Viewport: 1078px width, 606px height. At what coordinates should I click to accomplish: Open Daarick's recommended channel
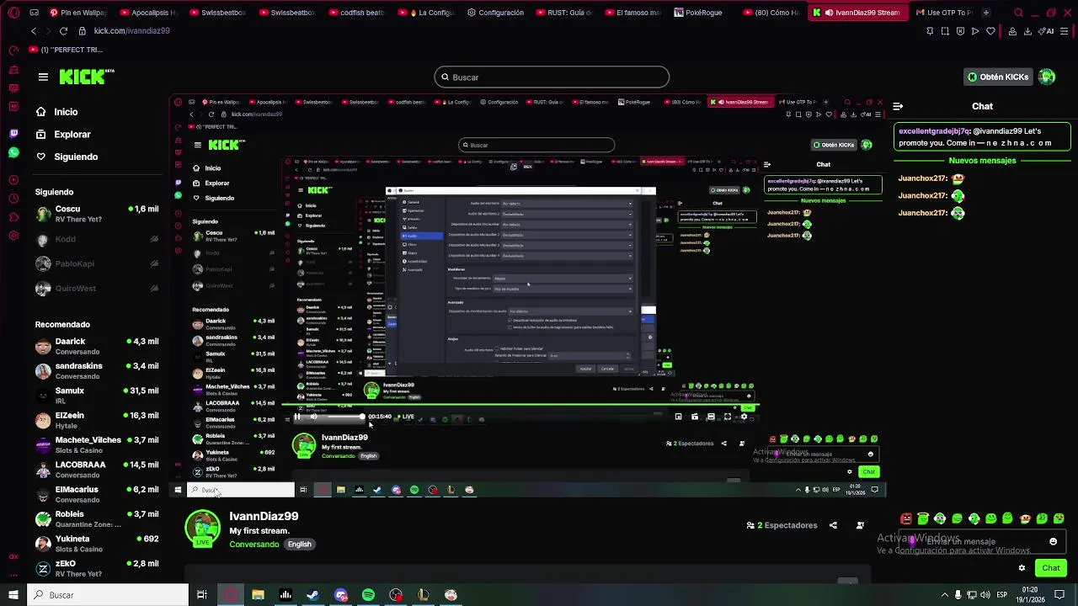point(97,346)
